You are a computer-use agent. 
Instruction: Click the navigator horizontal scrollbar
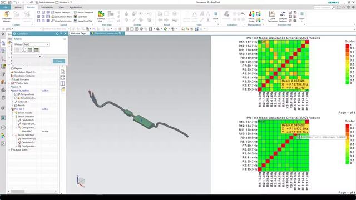pos(32,192)
